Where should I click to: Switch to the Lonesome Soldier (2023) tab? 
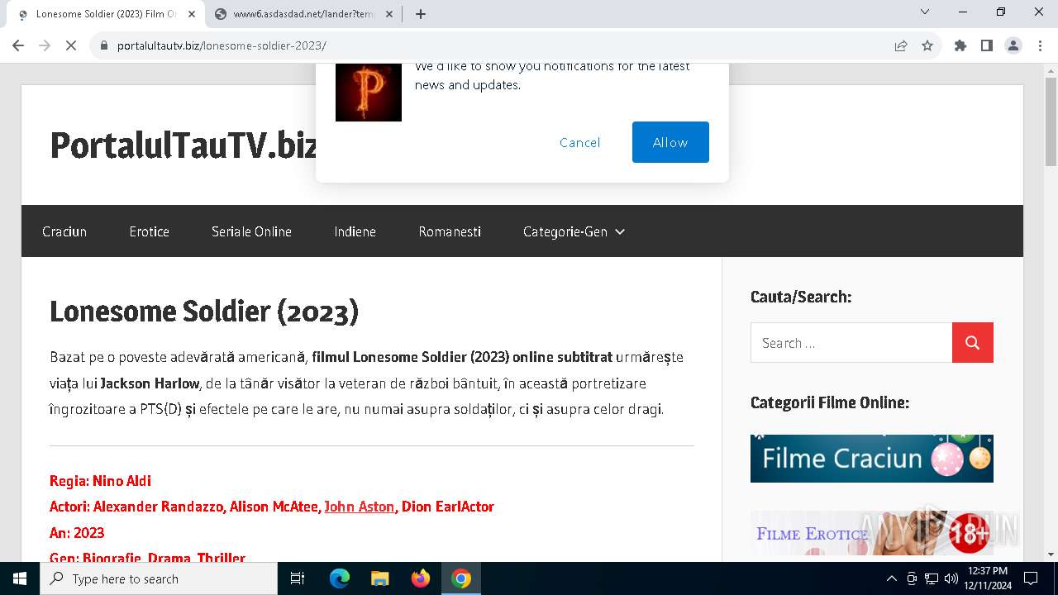[107, 14]
